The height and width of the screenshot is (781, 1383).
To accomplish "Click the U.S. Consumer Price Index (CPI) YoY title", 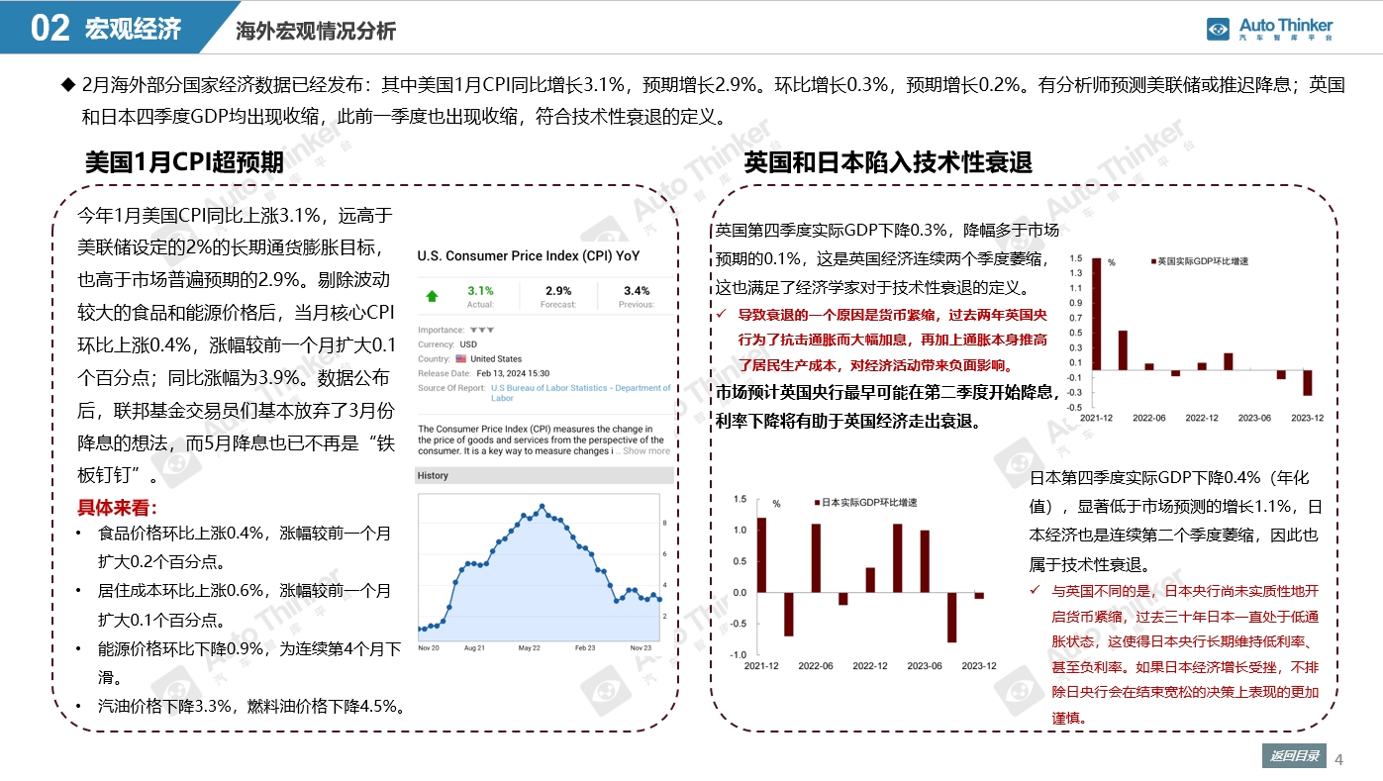I will click(x=529, y=255).
